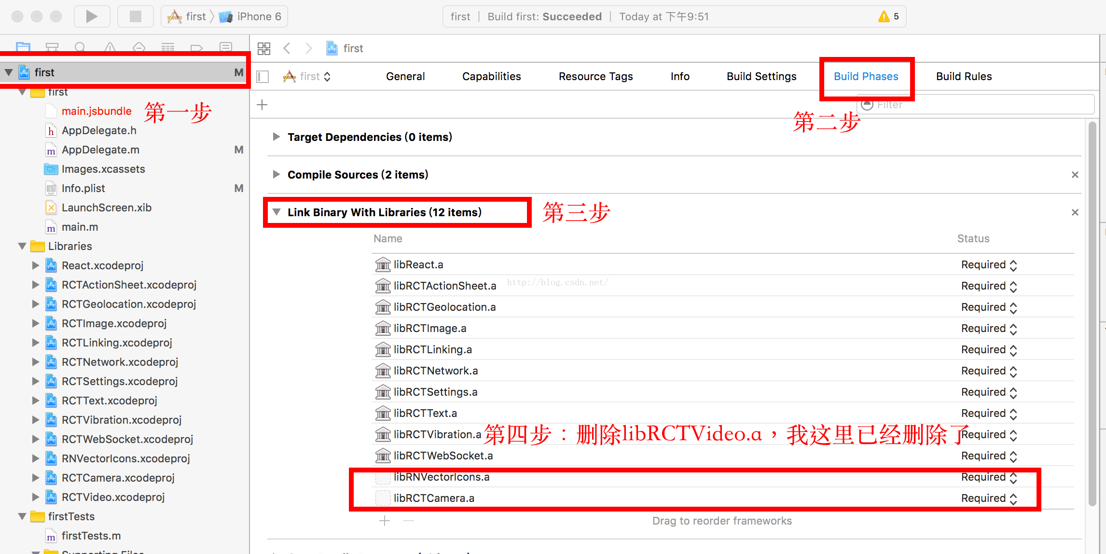Click the warning triangle issues indicator
Viewport: 1106px width, 554px height.
point(884,16)
